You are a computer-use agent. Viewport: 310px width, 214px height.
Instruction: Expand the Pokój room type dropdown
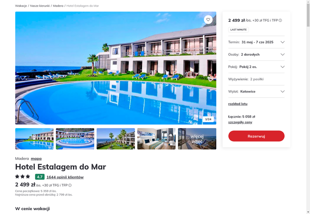(x=256, y=67)
